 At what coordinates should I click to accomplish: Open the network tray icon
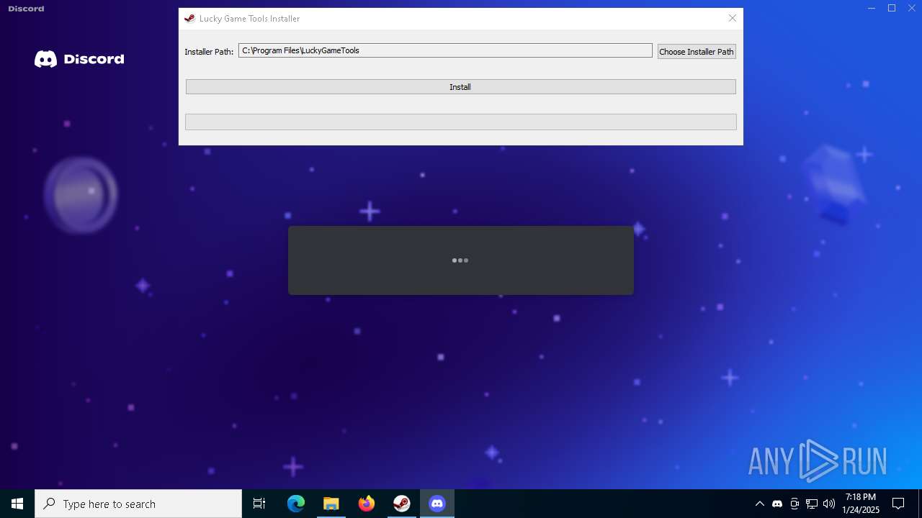pos(812,504)
